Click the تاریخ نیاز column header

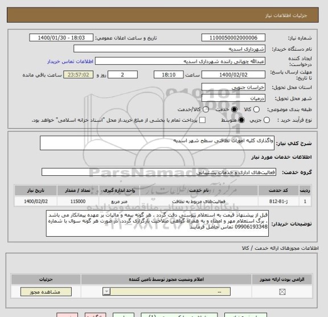pos(35,190)
